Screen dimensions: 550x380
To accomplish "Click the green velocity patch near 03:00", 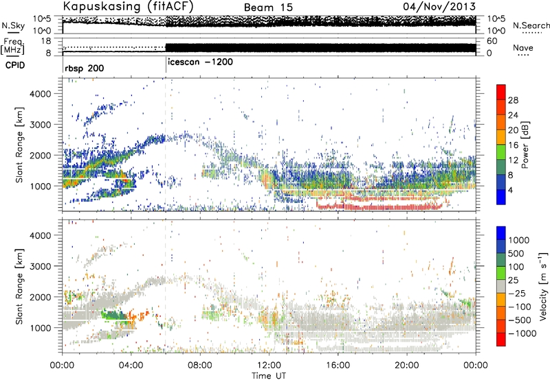I will point(114,315).
